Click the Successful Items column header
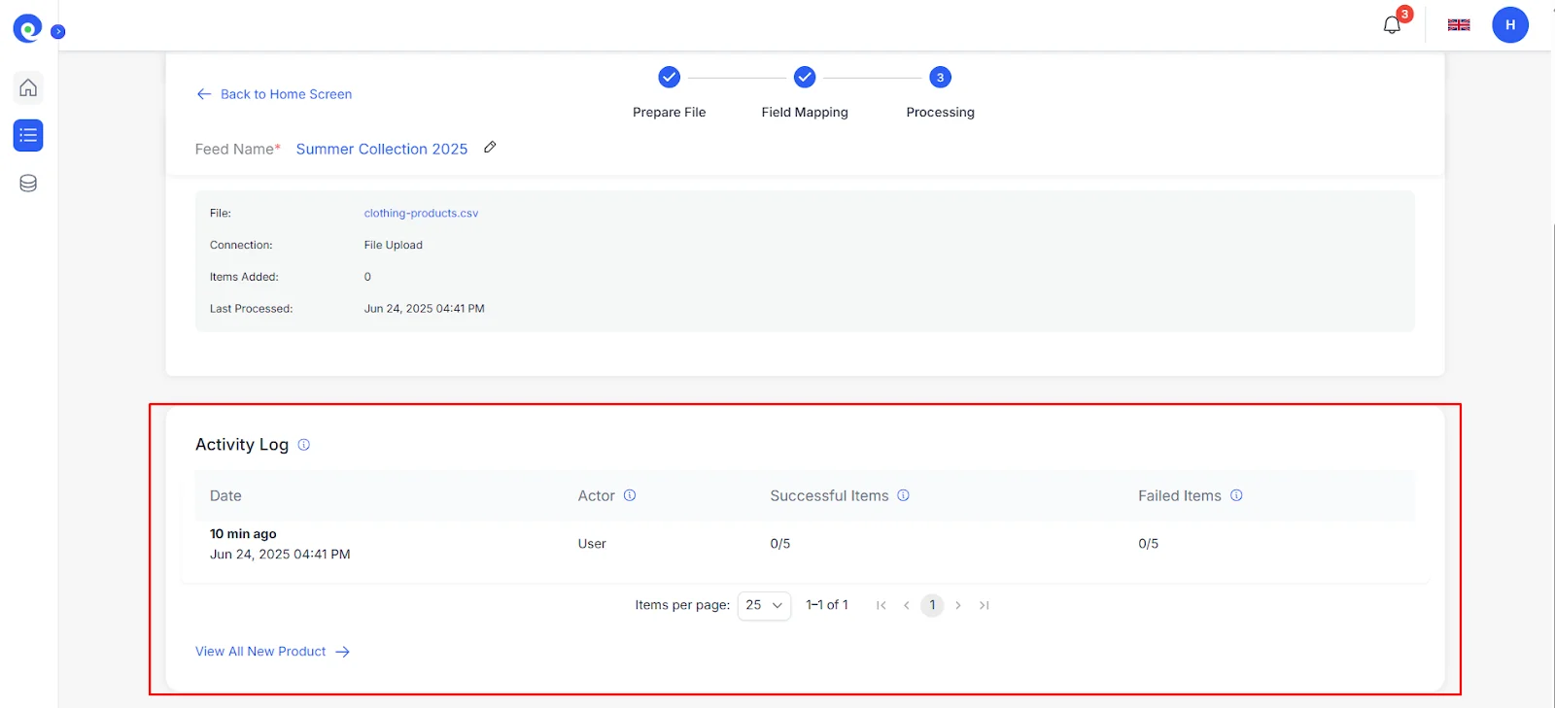 (x=829, y=495)
